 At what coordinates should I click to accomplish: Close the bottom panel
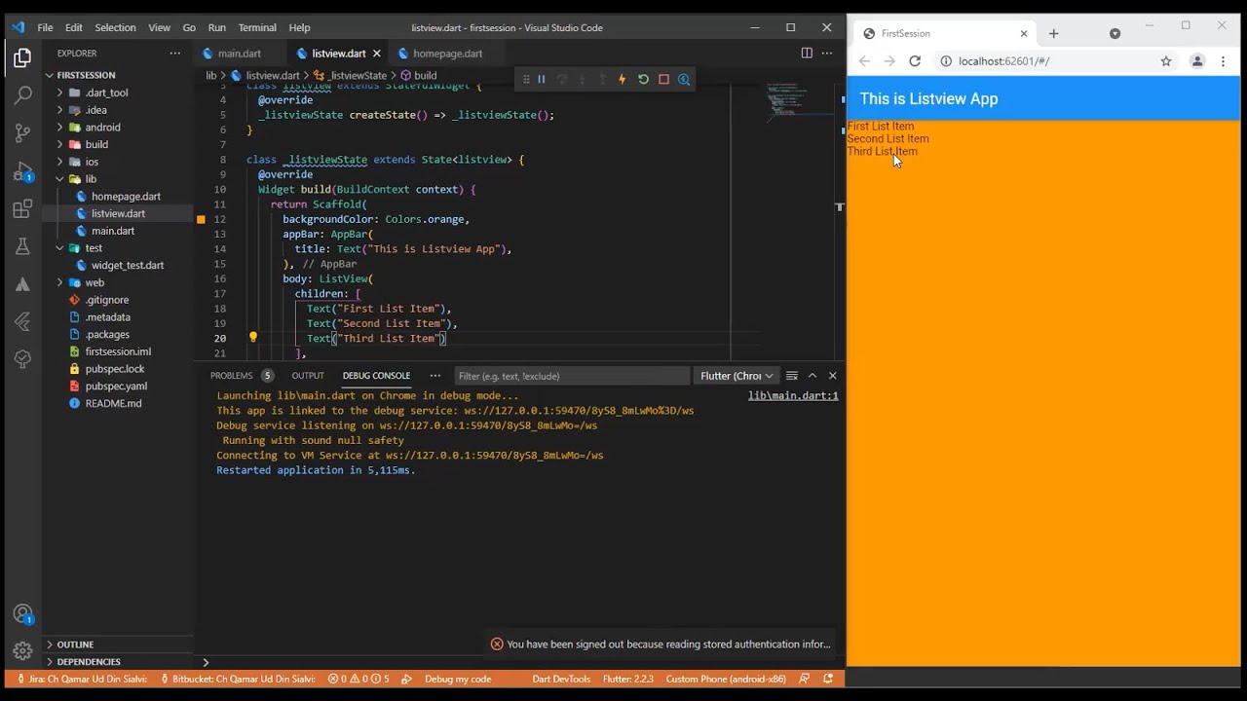(x=833, y=376)
